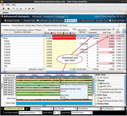Uncheck the Running thread checkbox
This screenshot has height=116, width=127.
pyautogui.click(x=98, y=83)
